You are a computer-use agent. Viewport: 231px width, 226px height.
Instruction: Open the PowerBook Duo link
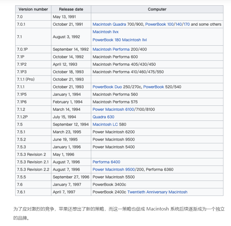click(x=107, y=87)
